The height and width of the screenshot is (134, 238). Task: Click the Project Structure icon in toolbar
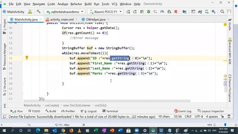point(184,12)
